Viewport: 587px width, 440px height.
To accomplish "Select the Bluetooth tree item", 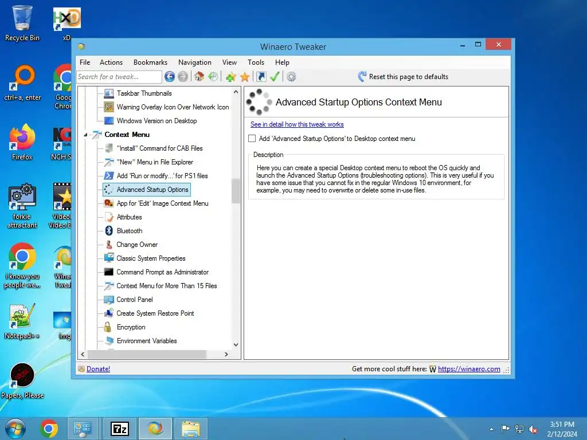I will click(x=129, y=231).
